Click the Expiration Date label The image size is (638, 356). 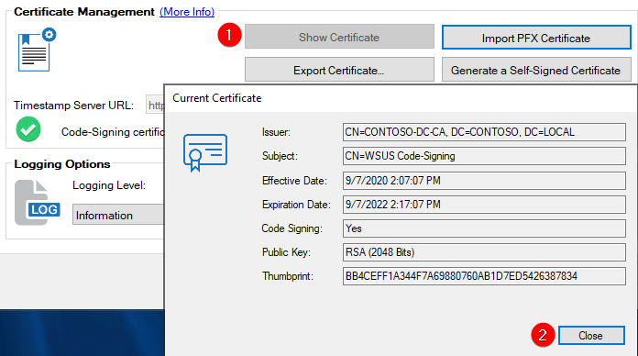(x=296, y=205)
